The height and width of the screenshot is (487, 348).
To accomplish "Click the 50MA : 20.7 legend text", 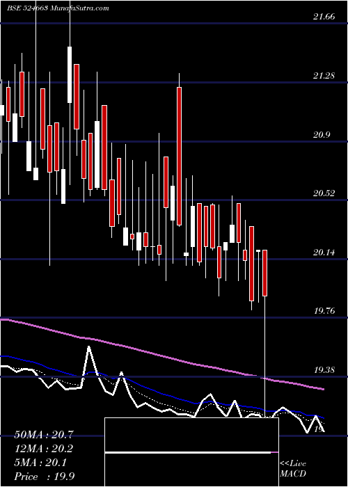I will tap(43, 435).
